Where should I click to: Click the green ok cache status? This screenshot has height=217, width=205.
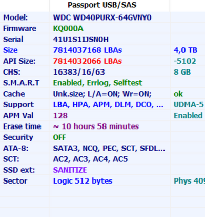click(178, 94)
